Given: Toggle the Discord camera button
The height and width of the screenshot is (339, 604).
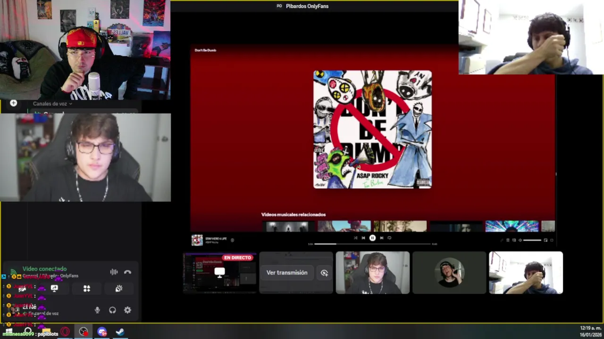Looking at the screenshot, I should pos(22,288).
